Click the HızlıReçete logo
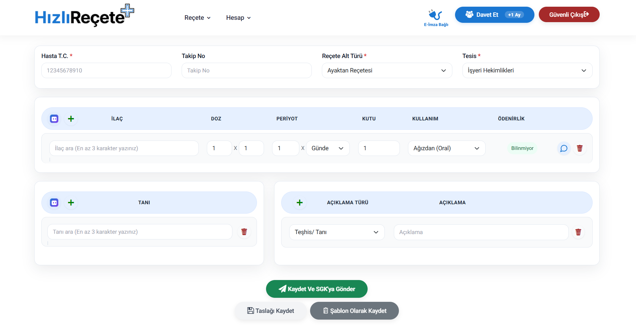This screenshot has width=636, height=331. pyautogui.click(x=84, y=15)
